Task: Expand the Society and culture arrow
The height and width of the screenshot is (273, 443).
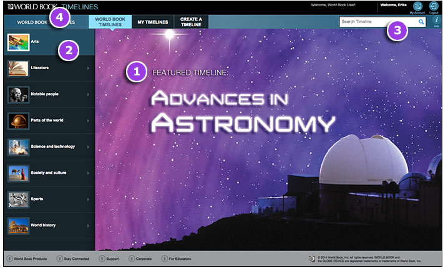Action: (x=88, y=173)
